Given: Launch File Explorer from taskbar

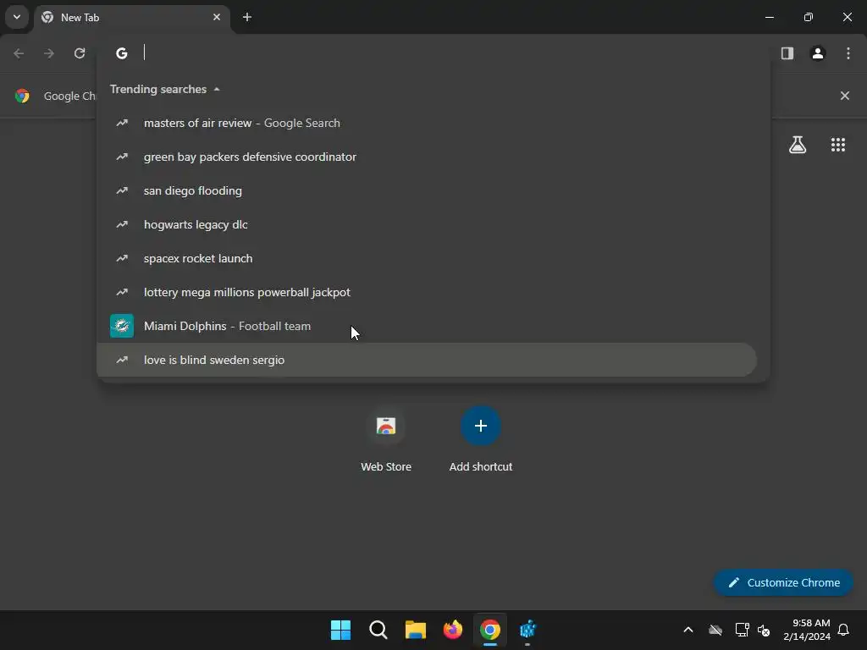Looking at the screenshot, I should click(415, 630).
